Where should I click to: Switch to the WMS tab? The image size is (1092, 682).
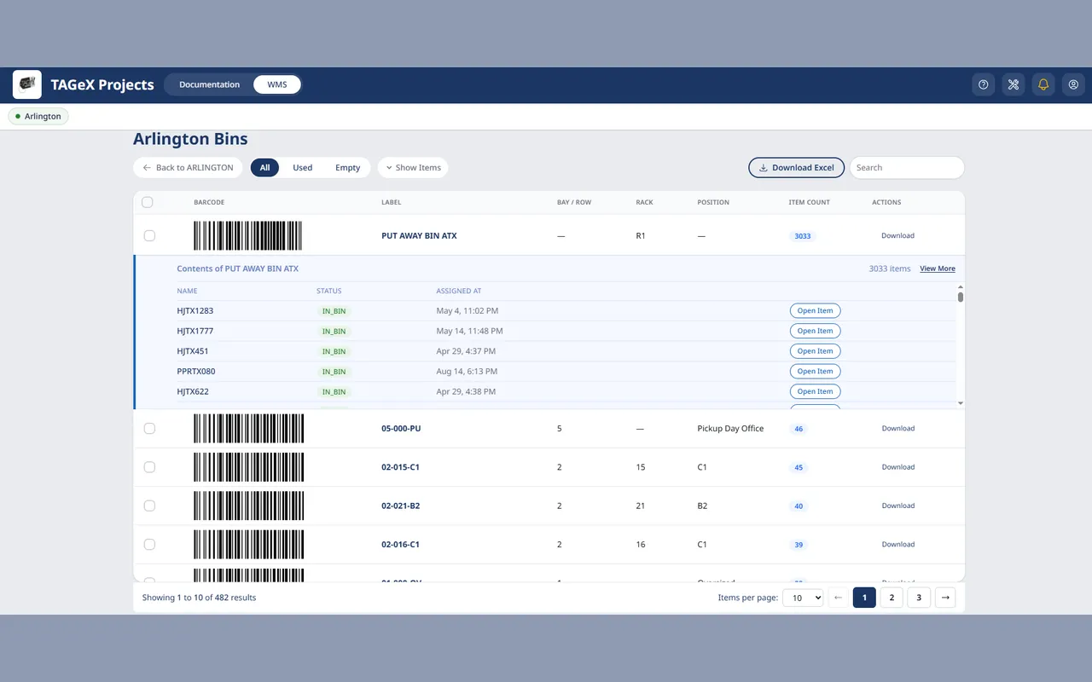pyautogui.click(x=277, y=84)
